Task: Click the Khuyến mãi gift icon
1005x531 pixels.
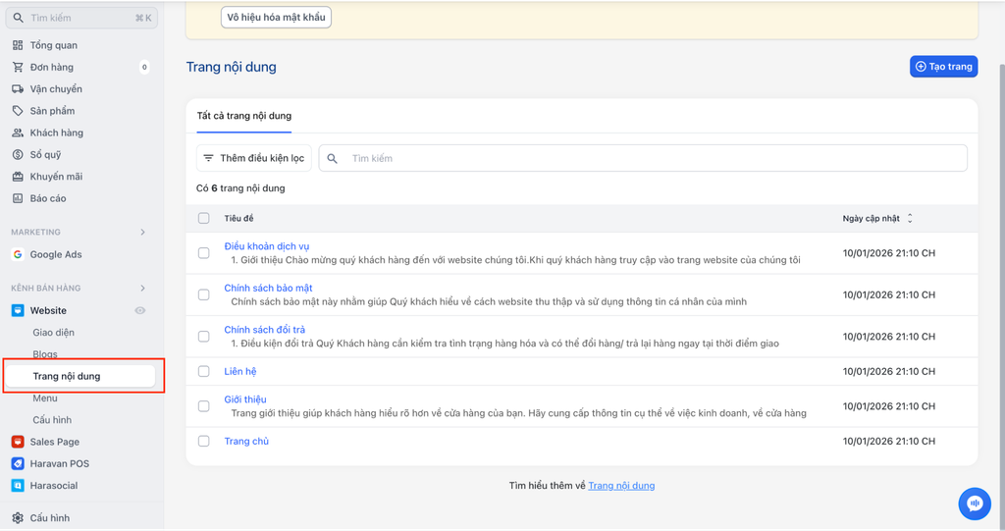Action: pyautogui.click(x=18, y=177)
